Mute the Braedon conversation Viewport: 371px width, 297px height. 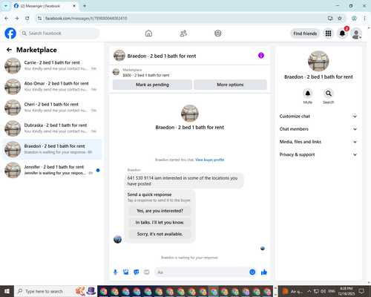pos(308,94)
